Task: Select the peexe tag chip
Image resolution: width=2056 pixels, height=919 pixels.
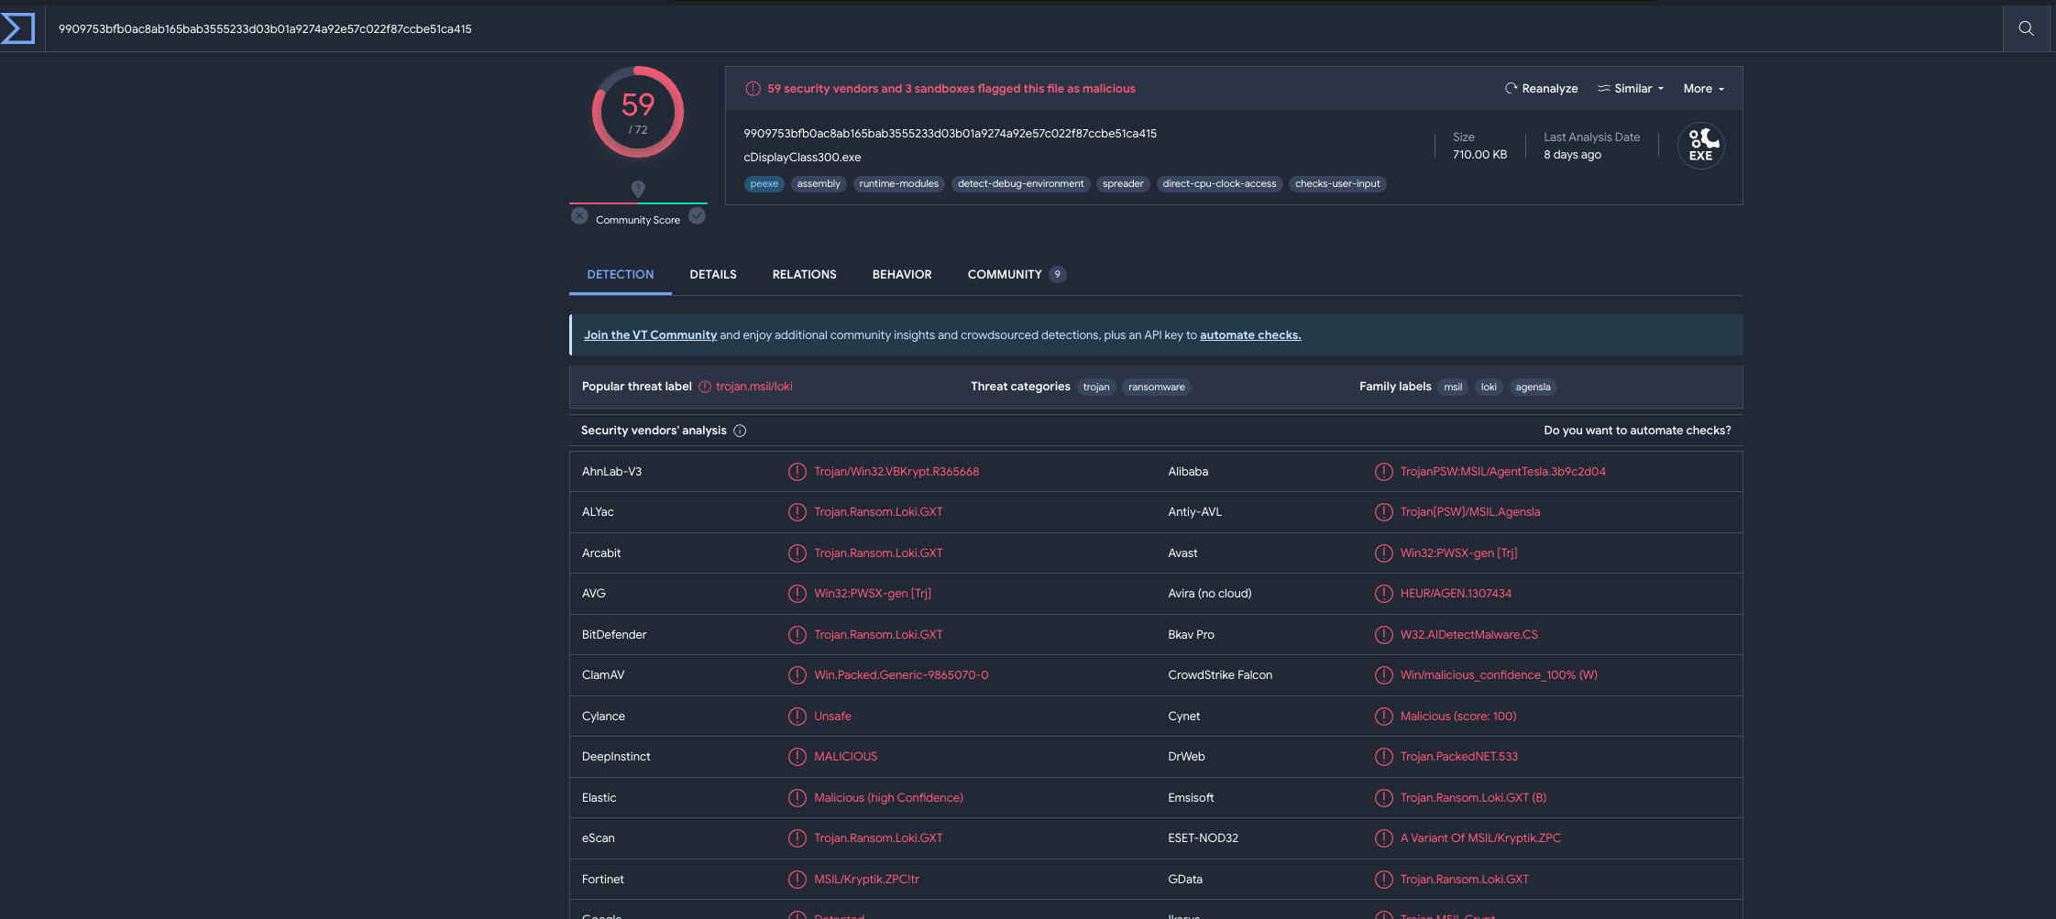Action: click(764, 184)
